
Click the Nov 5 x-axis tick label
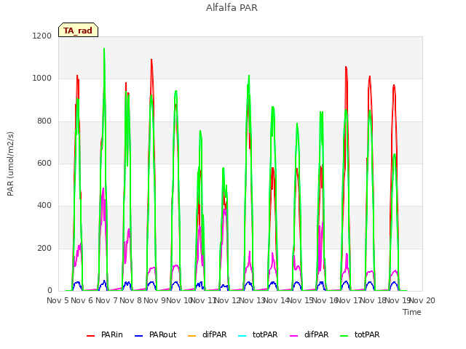click(58, 300)
